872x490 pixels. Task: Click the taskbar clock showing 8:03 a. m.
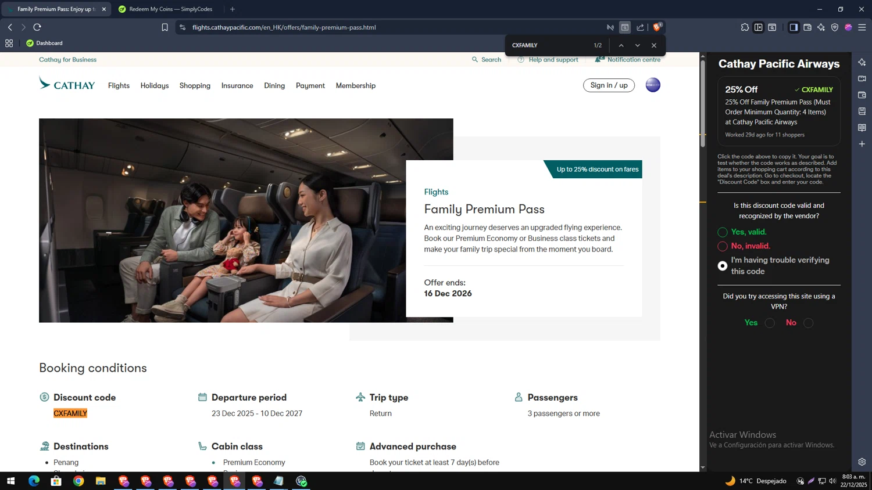pos(854,481)
